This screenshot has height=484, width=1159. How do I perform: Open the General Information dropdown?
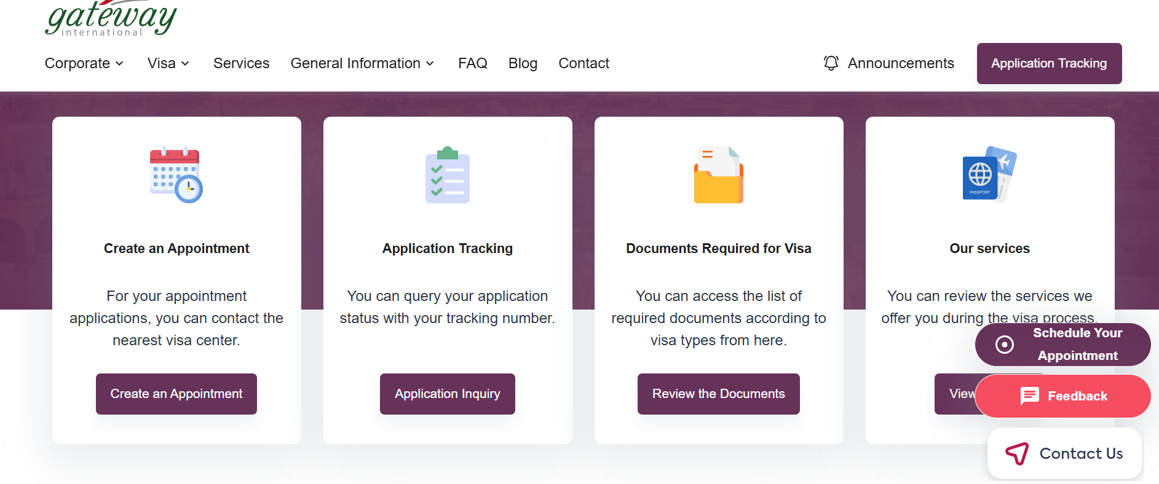(362, 63)
